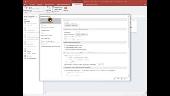The height and width of the screenshot is (96, 170).
Task: Click the table icon next to Ошибки вставки
Action: coord(25,54)
